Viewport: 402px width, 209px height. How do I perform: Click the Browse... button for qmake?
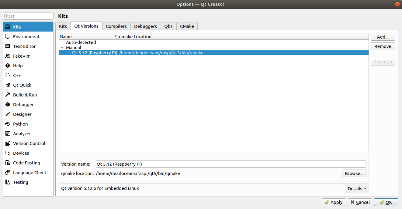pos(354,174)
